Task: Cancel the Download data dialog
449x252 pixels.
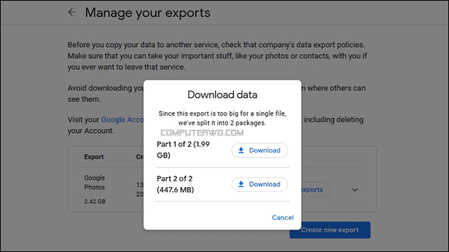Action: pos(283,218)
